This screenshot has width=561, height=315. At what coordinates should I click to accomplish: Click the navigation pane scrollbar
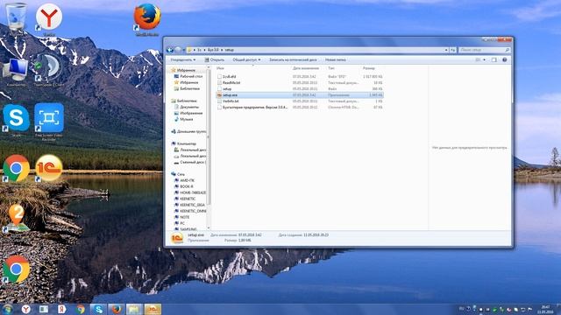click(x=209, y=137)
